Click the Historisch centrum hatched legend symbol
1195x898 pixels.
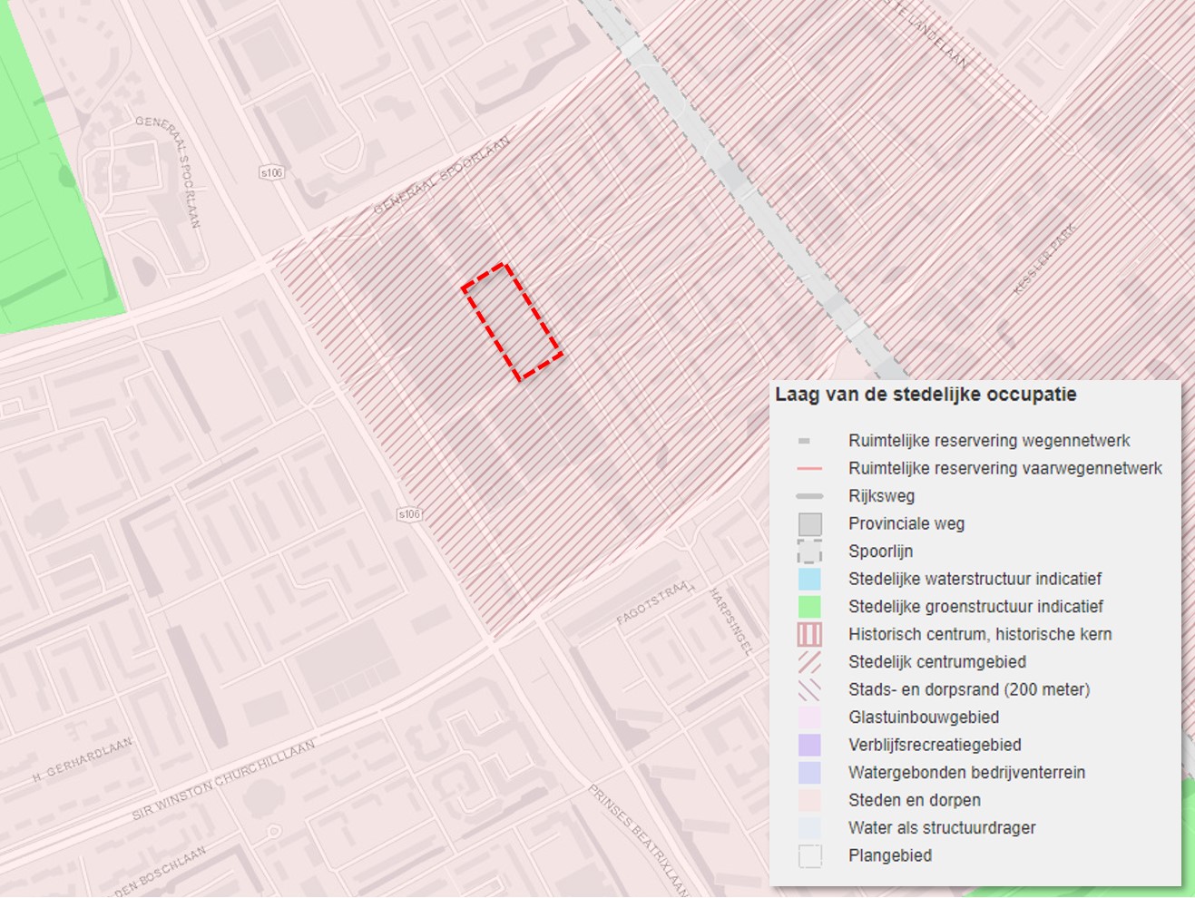pyautogui.click(x=810, y=634)
